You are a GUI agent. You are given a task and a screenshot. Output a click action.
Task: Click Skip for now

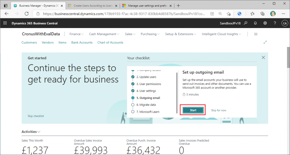point(219,110)
